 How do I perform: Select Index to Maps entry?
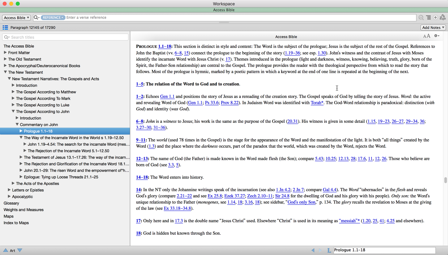[16, 223]
